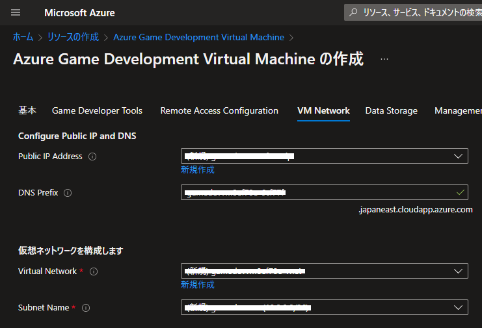This screenshot has height=328, width=482.
Task: Open the hamburger portal menu
Action: coord(16,12)
